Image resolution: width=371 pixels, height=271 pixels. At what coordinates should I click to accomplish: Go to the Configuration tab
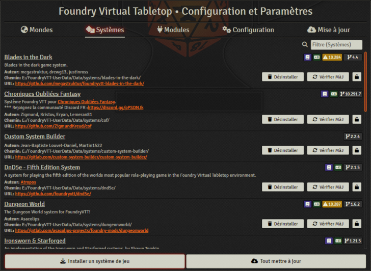tap(248, 30)
